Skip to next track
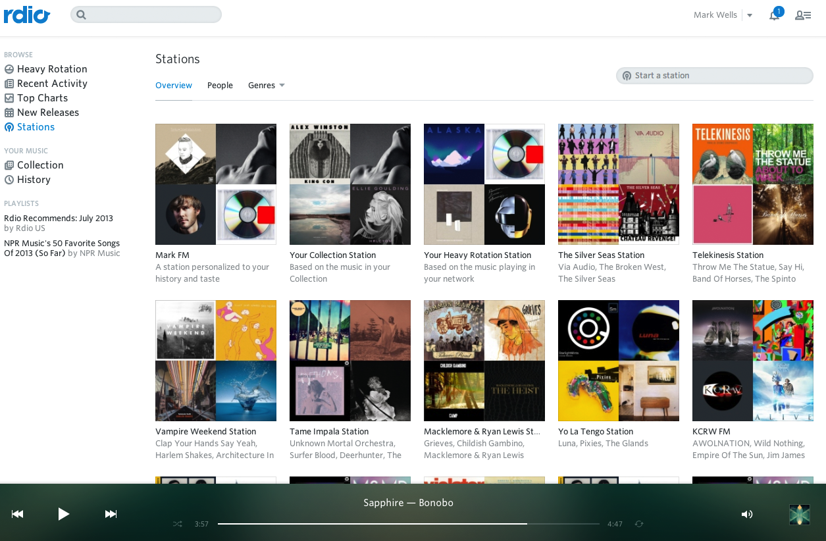Image resolution: width=826 pixels, height=541 pixels. tap(111, 514)
